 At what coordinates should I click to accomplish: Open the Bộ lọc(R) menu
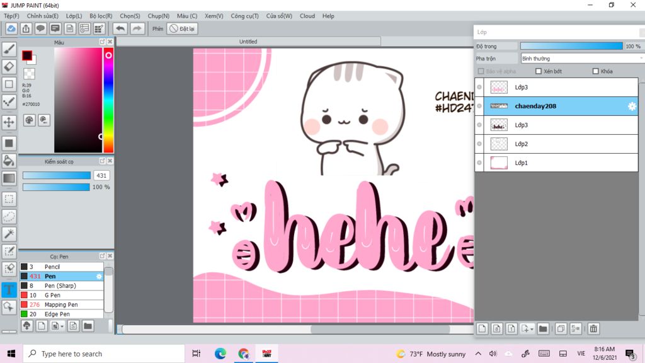click(101, 16)
